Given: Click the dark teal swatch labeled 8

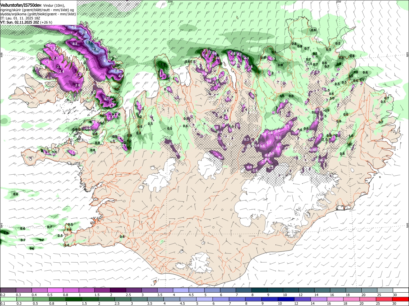Looking at the screenshot, I should (259, 290).
